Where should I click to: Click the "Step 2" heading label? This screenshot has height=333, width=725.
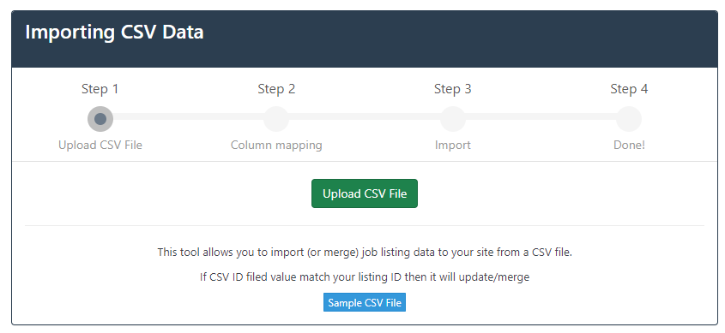pos(276,89)
